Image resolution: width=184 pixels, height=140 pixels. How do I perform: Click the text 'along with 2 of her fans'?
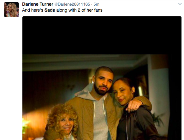pos(80,10)
